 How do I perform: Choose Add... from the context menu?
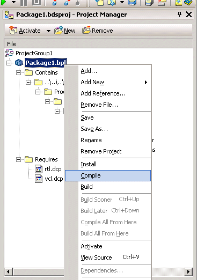(108, 71)
